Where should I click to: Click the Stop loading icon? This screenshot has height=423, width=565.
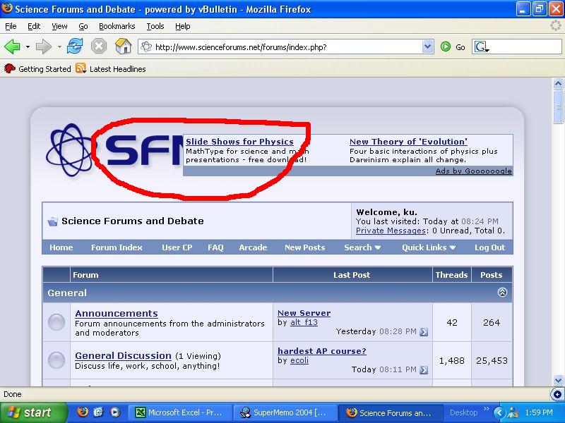(x=99, y=47)
